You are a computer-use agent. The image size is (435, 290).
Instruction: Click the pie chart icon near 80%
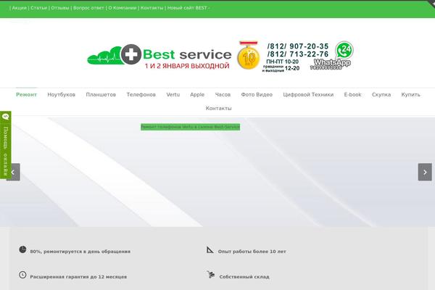(22, 249)
